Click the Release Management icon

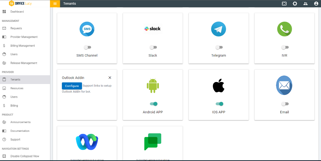click(4, 63)
